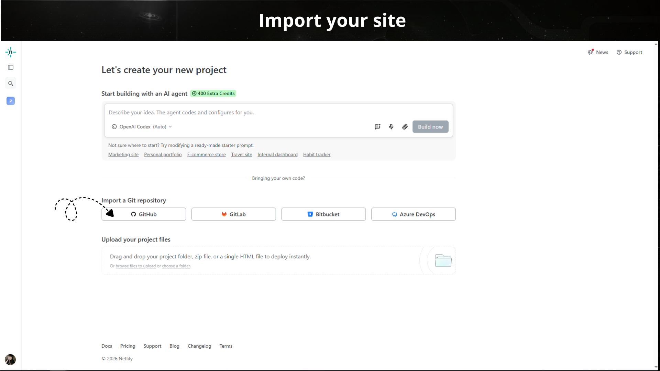Open the search magnifier icon
The width and height of the screenshot is (660, 371).
pos(11,83)
